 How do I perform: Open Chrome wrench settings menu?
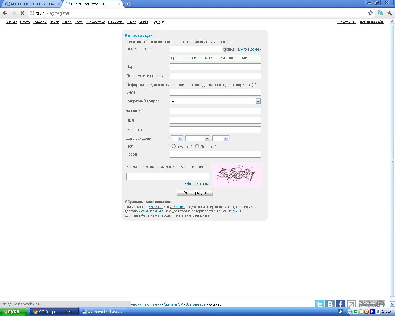(390, 13)
